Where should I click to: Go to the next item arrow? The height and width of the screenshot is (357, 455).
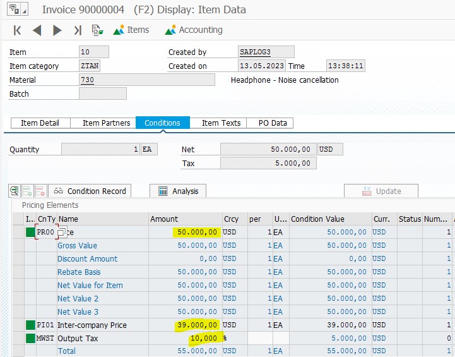pyautogui.click(x=57, y=30)
